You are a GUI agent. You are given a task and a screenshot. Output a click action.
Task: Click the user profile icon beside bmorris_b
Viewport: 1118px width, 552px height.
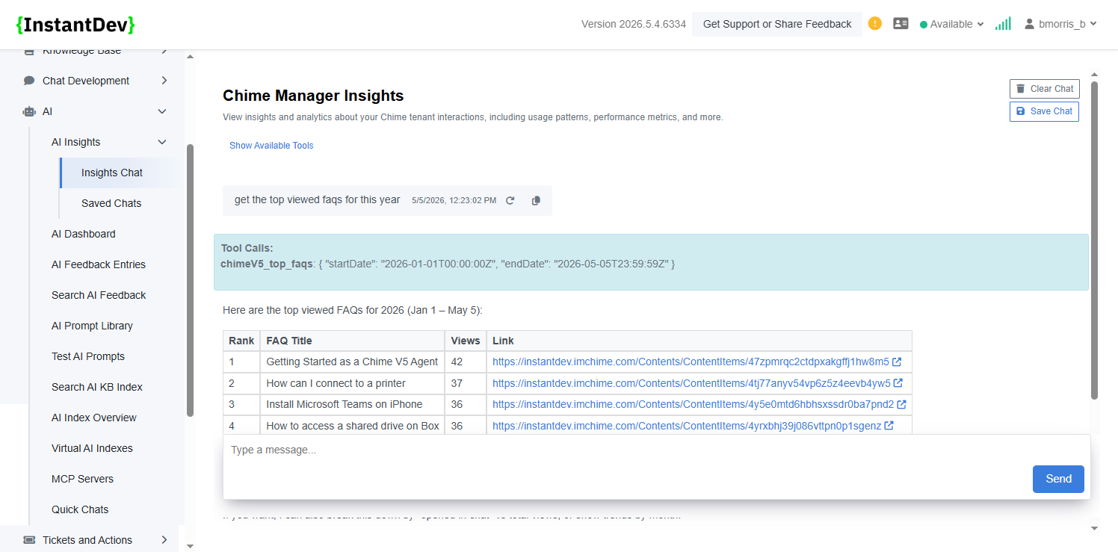(x=1030, y=24)
